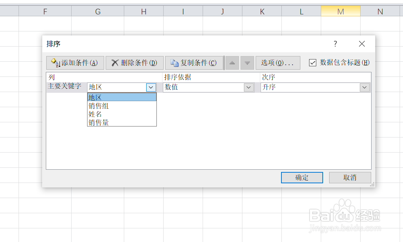Click the 复制条件 (Copy Level) button

point(194,63)
